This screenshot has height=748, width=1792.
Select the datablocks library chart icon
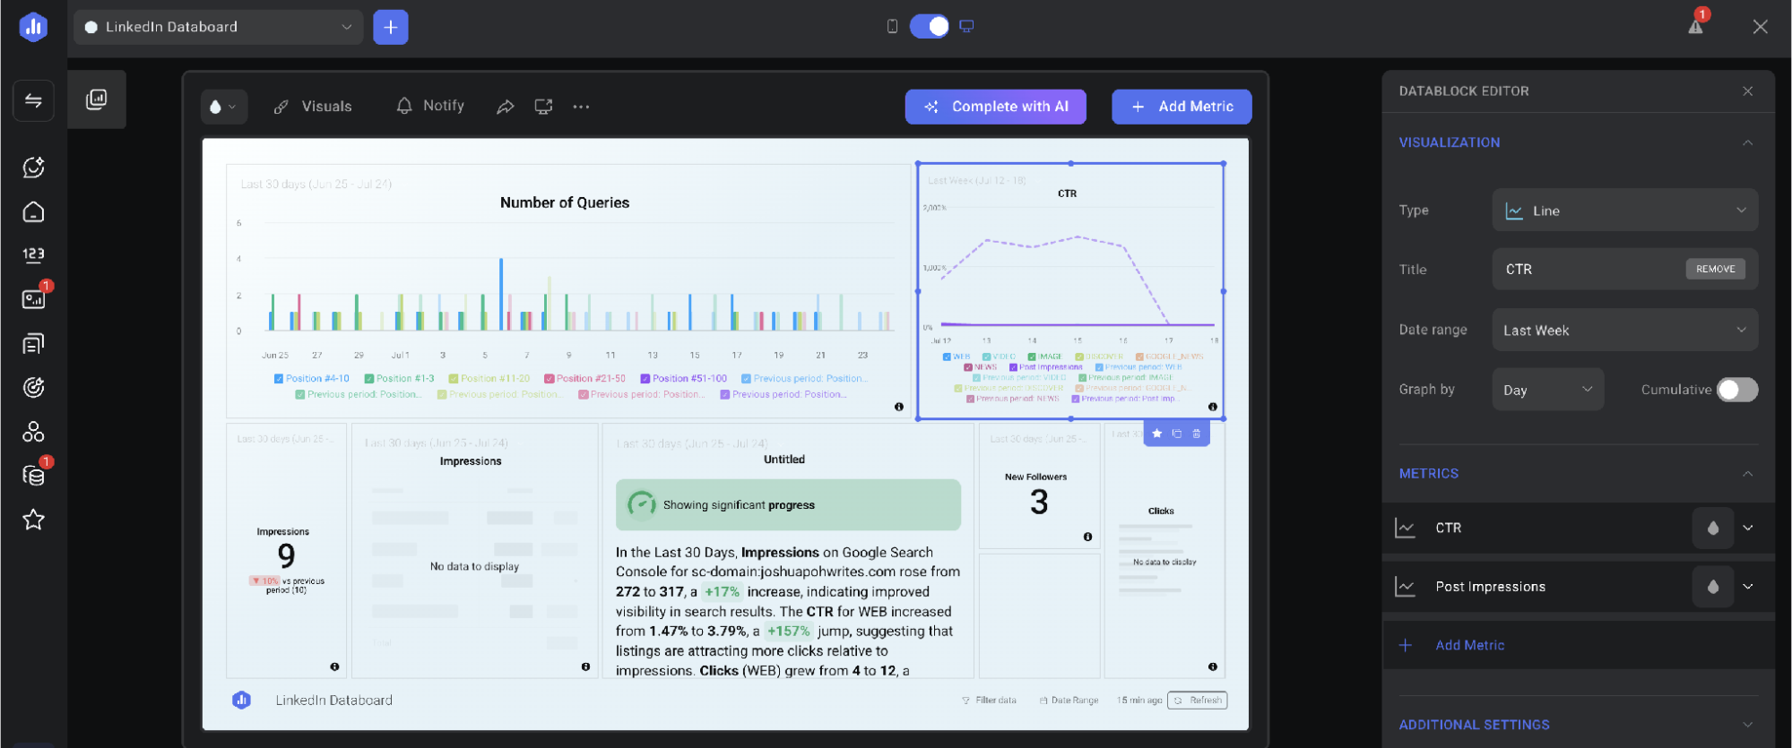tap(96, 99)
